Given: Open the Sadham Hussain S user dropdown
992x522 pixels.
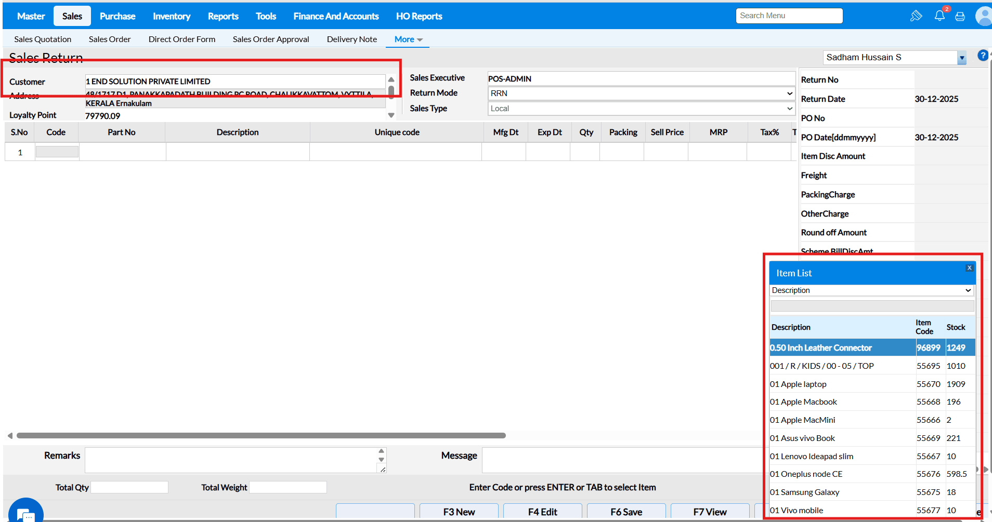Looking at the screenshot, I should [x=961, y=58].
